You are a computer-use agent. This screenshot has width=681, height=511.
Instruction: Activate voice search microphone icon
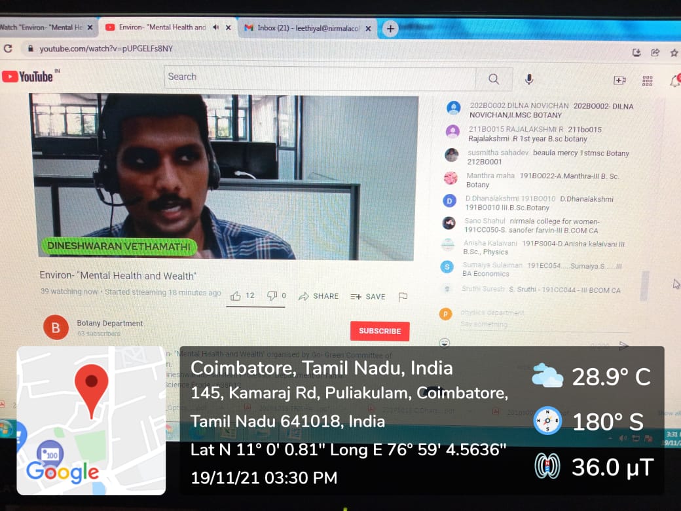point(529,79)
